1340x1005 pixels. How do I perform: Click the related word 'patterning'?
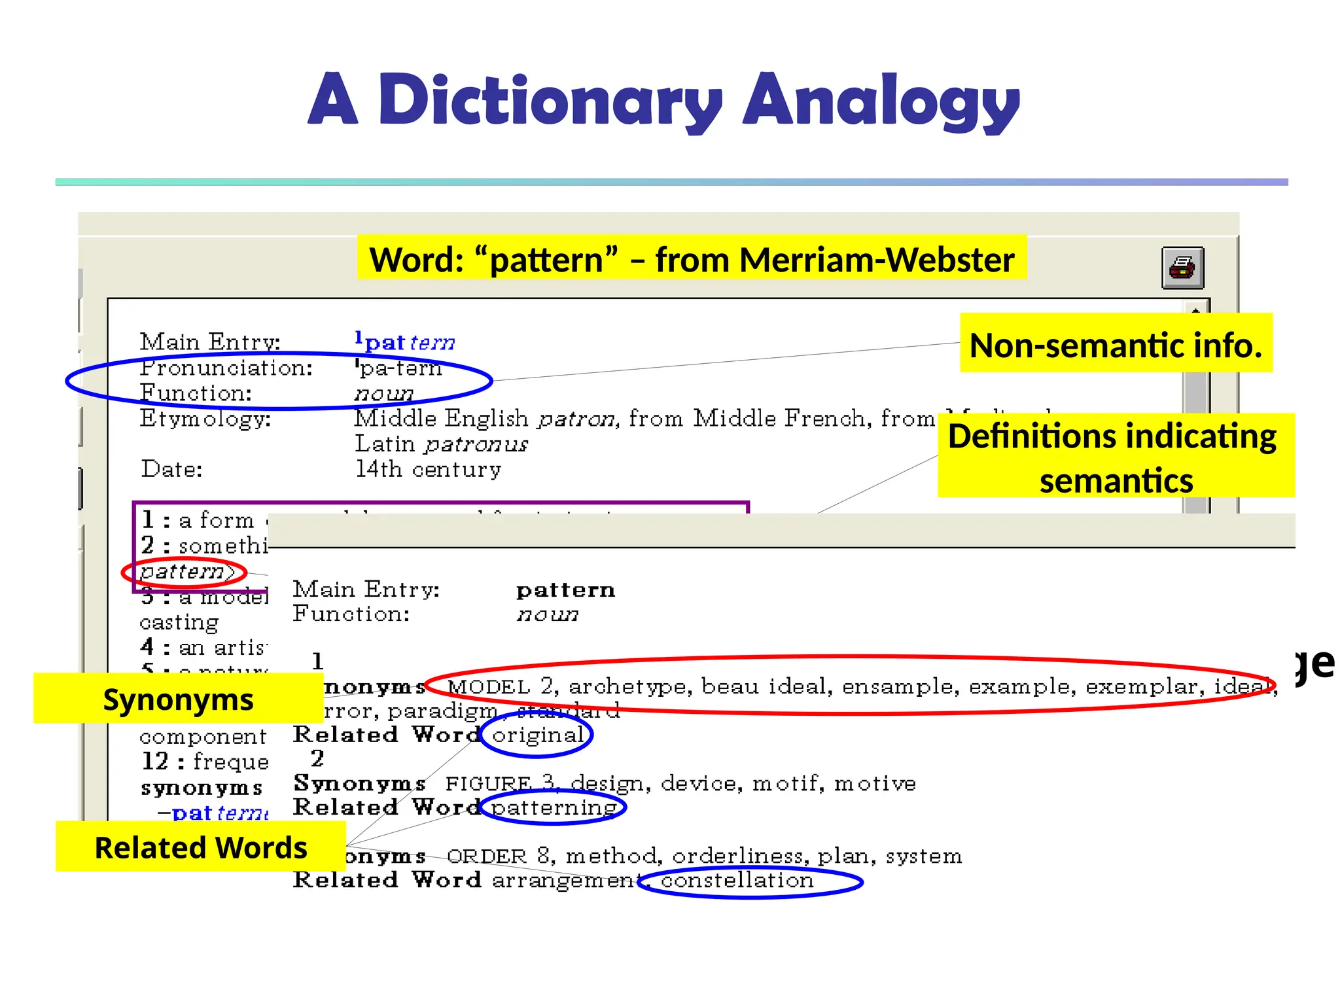(554, 807)
